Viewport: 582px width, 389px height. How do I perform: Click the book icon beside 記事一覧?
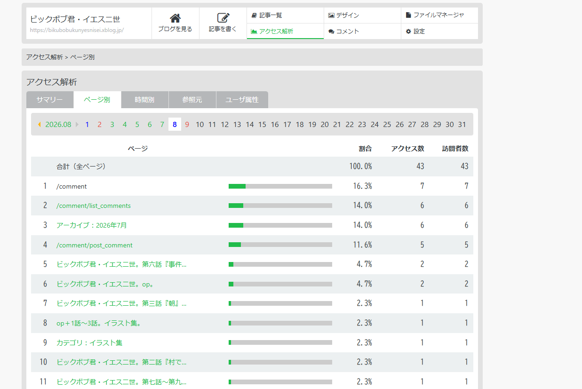(254, 15)
